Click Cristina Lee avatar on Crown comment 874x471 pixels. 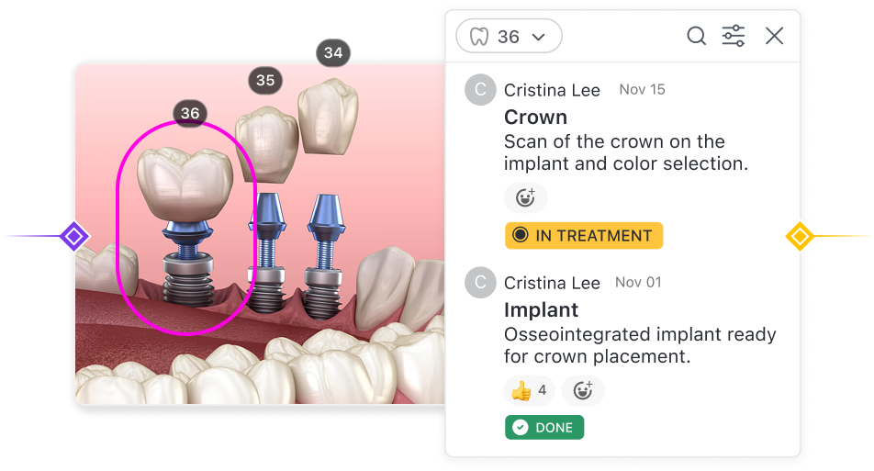pyautogui.click(x=480, y=90)
